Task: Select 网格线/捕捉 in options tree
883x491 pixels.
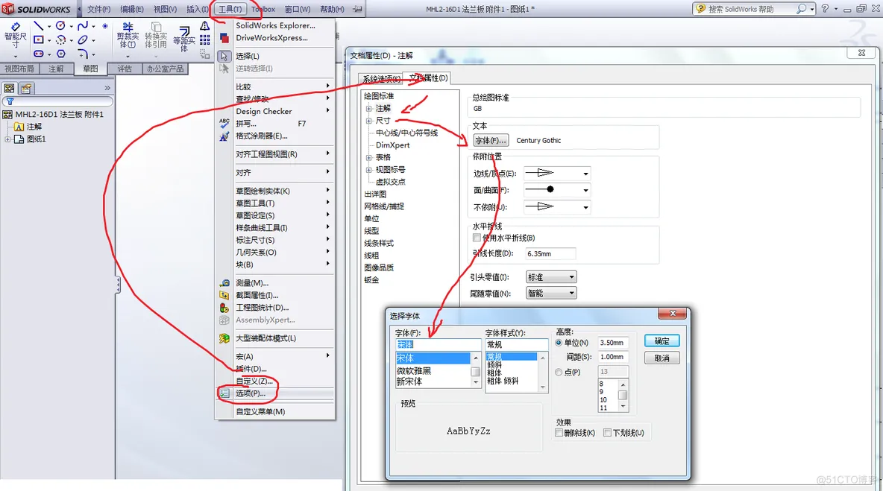Action: [x=384, y=206]
